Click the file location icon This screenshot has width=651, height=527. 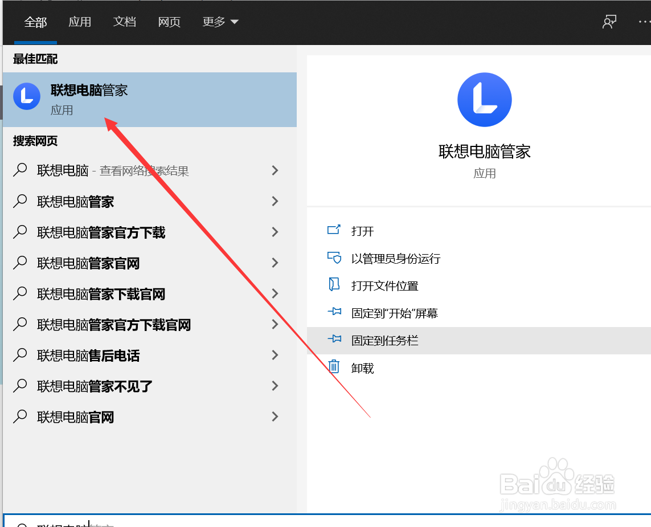point(334,284)
